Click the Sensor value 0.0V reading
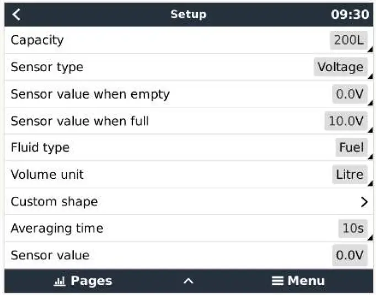This screenshot has width=376, height=295. click(x=350, y=255)
